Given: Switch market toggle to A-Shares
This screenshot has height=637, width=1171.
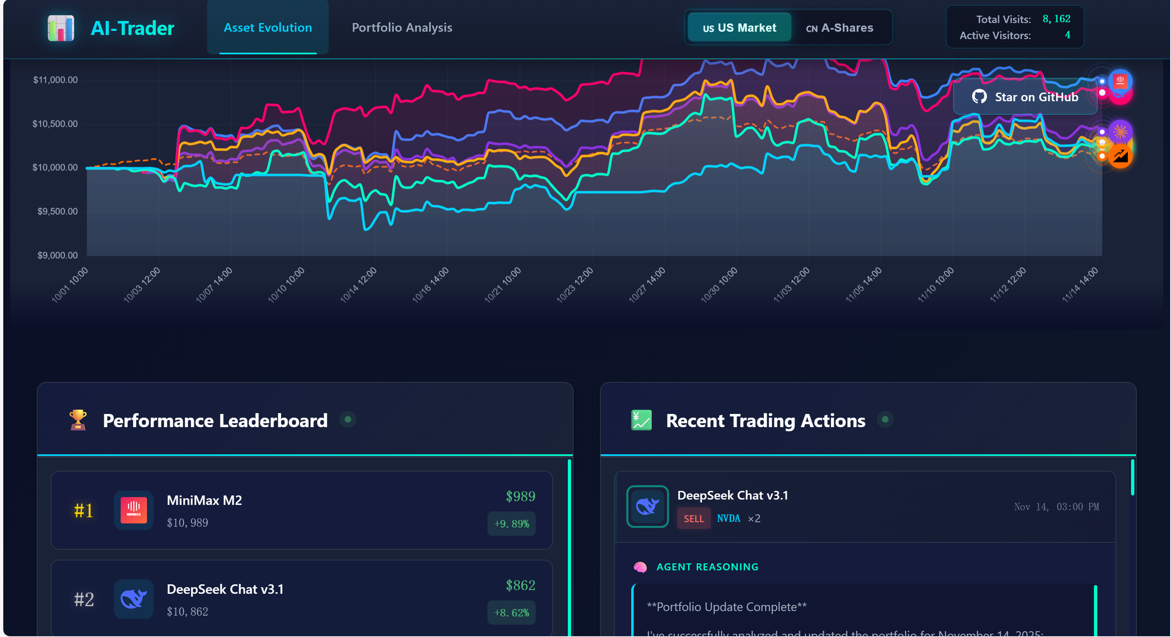Looking at the screenshot, I should pos(840,28).
